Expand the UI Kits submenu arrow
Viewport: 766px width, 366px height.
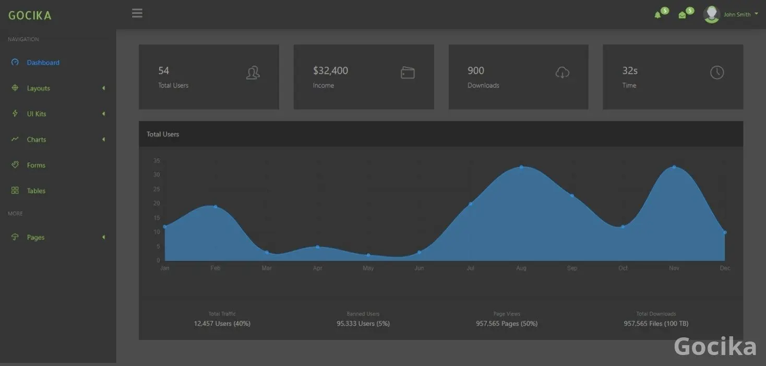click(103, 114)
